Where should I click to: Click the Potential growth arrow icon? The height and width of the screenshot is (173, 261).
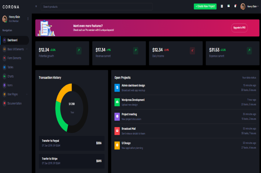point(79,51)
